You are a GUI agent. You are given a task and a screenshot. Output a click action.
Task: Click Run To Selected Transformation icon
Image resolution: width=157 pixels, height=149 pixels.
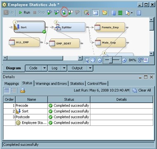click(x=57, y=12)
